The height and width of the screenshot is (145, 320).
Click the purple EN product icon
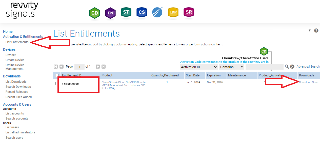[x=110, y=13]
